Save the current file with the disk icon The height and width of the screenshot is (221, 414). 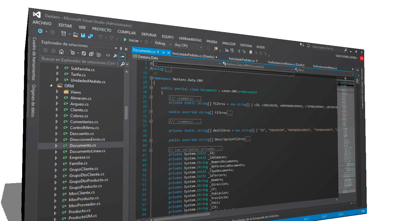click(x=83, y=35)
